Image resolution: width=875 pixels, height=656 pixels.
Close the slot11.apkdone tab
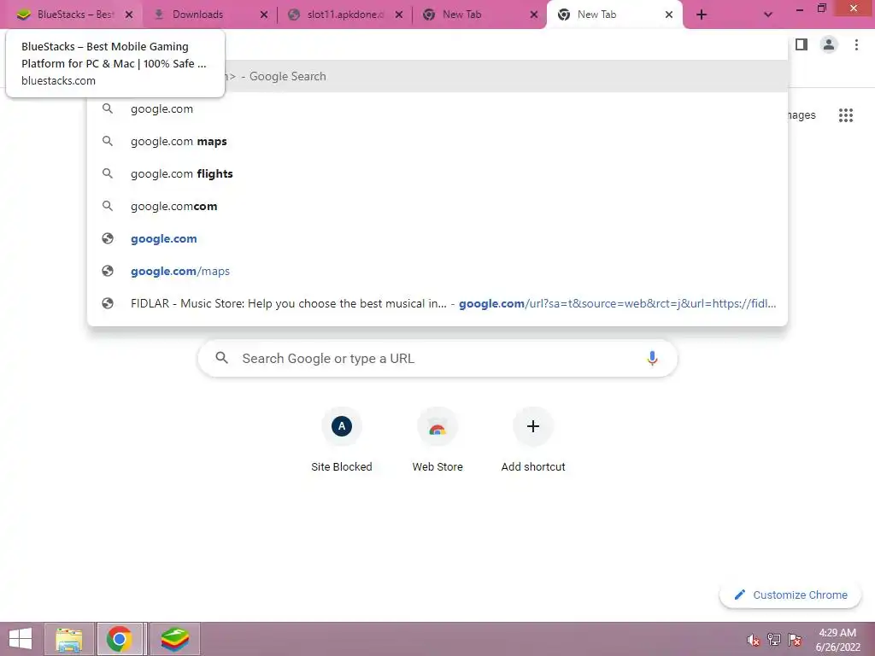coord(399,15)
